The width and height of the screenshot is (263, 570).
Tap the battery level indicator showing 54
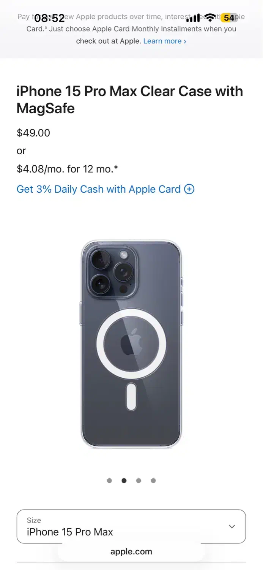point(229,17)
